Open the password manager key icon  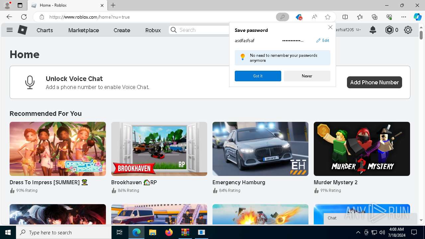click(283, 17)
